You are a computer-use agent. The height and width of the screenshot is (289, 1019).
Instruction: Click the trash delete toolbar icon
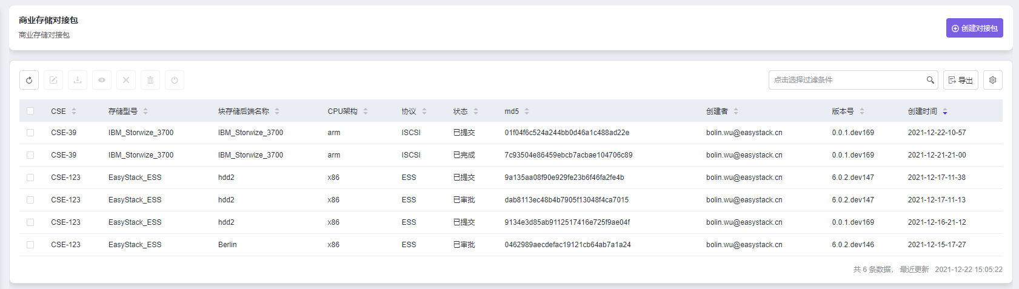point(150,80)
